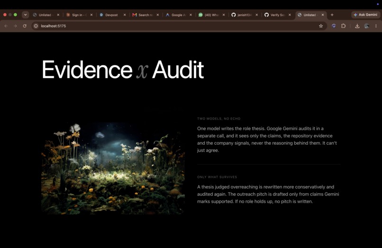382x248 pixels.
Task: Expand the tab search chevron dropdown
Action: pyautogui.click(x=25, y=15)
